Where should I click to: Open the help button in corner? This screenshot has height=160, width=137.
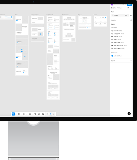tap(129, 114)
